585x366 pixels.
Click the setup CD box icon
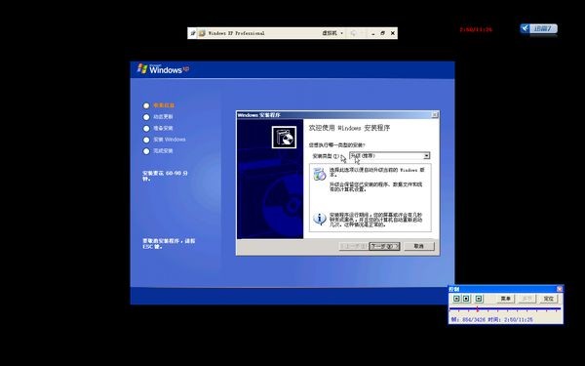284,137
